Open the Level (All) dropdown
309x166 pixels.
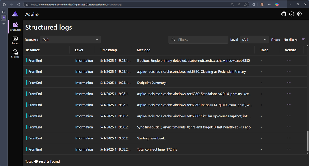click(x=254, y=40)
